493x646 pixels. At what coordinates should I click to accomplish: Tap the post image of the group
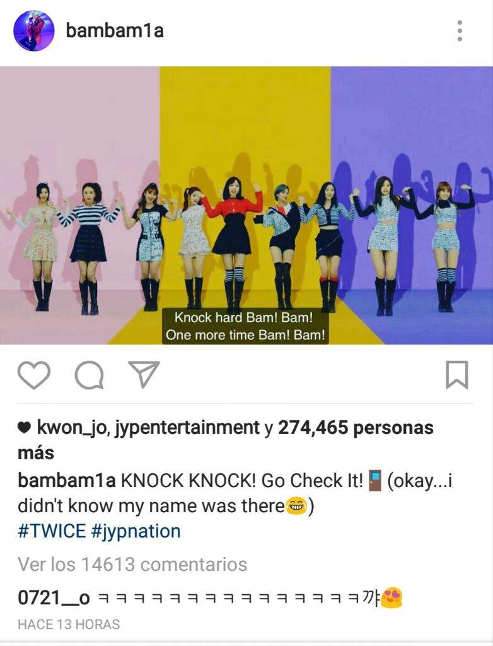[x=246, y=205]
